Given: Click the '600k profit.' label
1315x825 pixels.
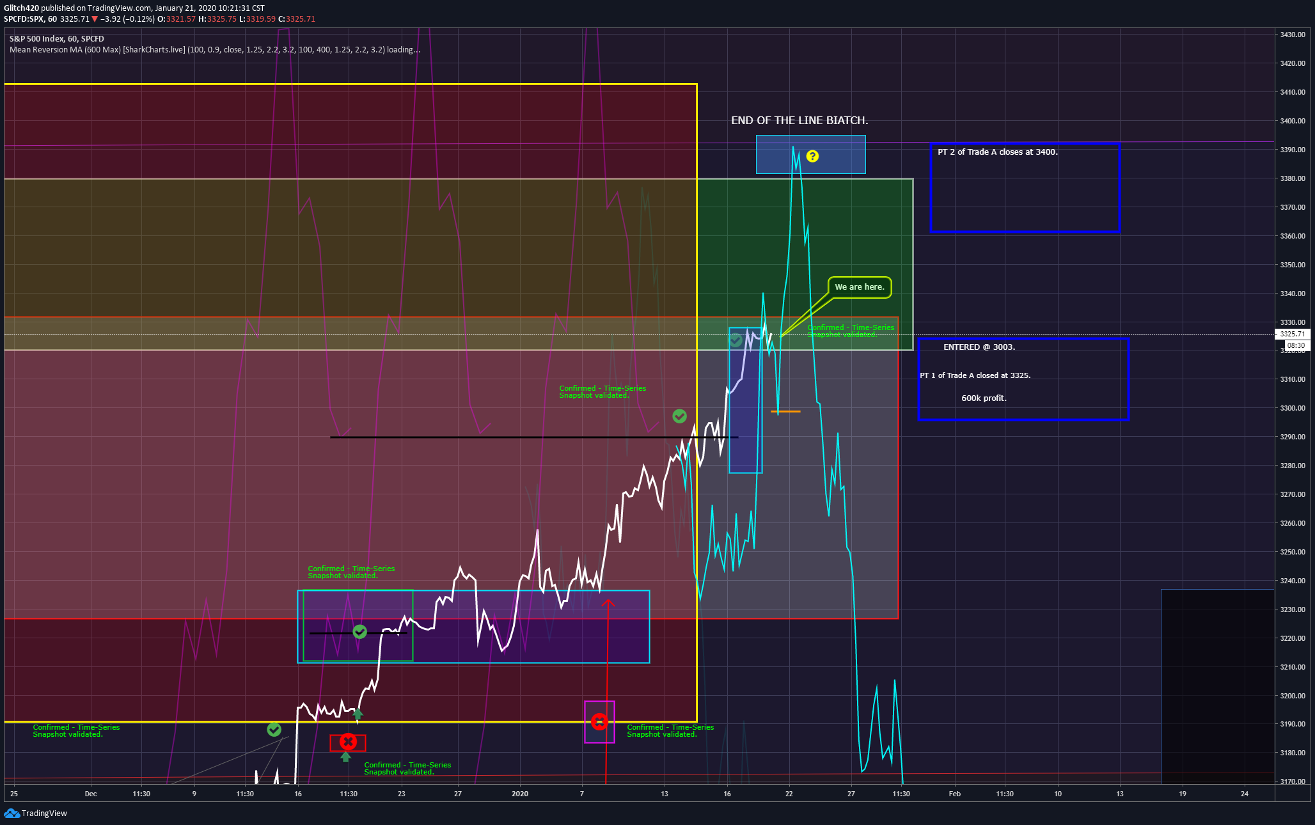Looking at the screenshot, I should pos(984,398).
